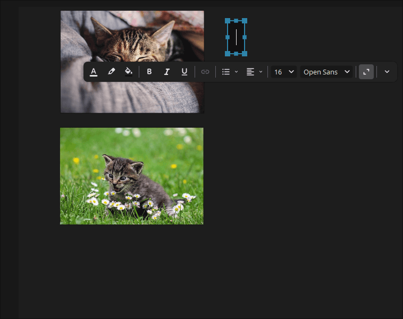Screen dimensions: 403x319
Task: Click the autofit expand icon
Action: [x=366, y=72]
